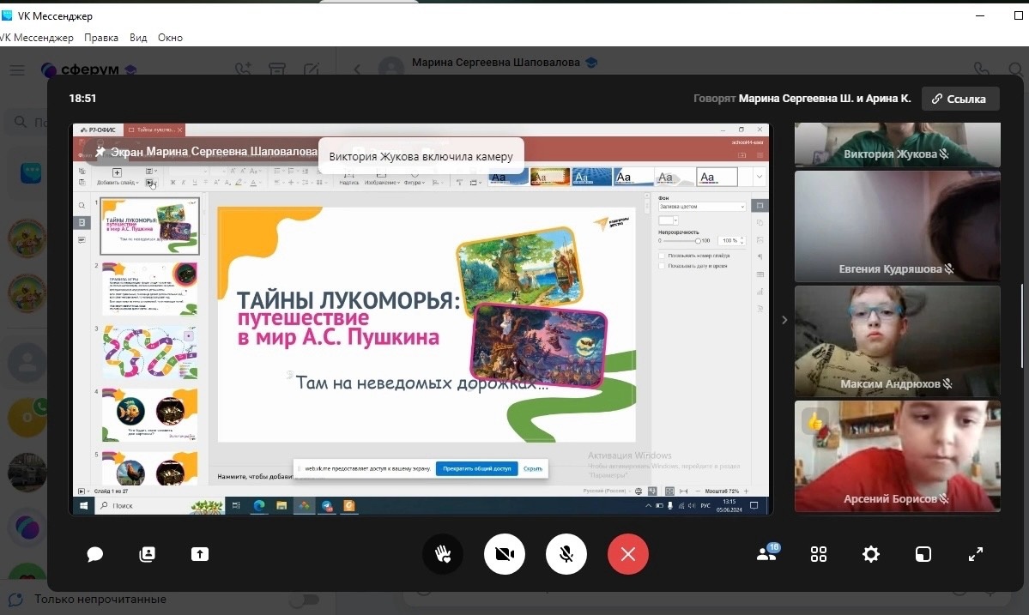Click search magnifier in shared editor sidebar

[x=82, y=205]
